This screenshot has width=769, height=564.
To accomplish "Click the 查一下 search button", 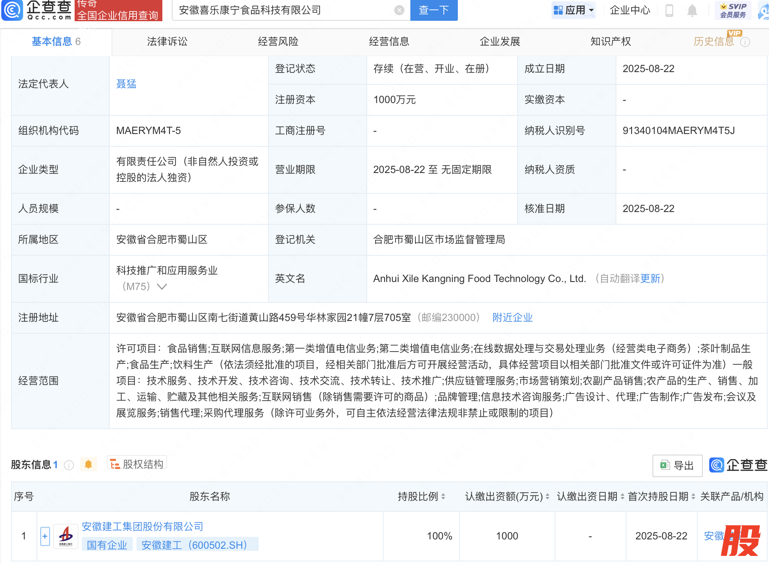I will [x=434, y=10].
